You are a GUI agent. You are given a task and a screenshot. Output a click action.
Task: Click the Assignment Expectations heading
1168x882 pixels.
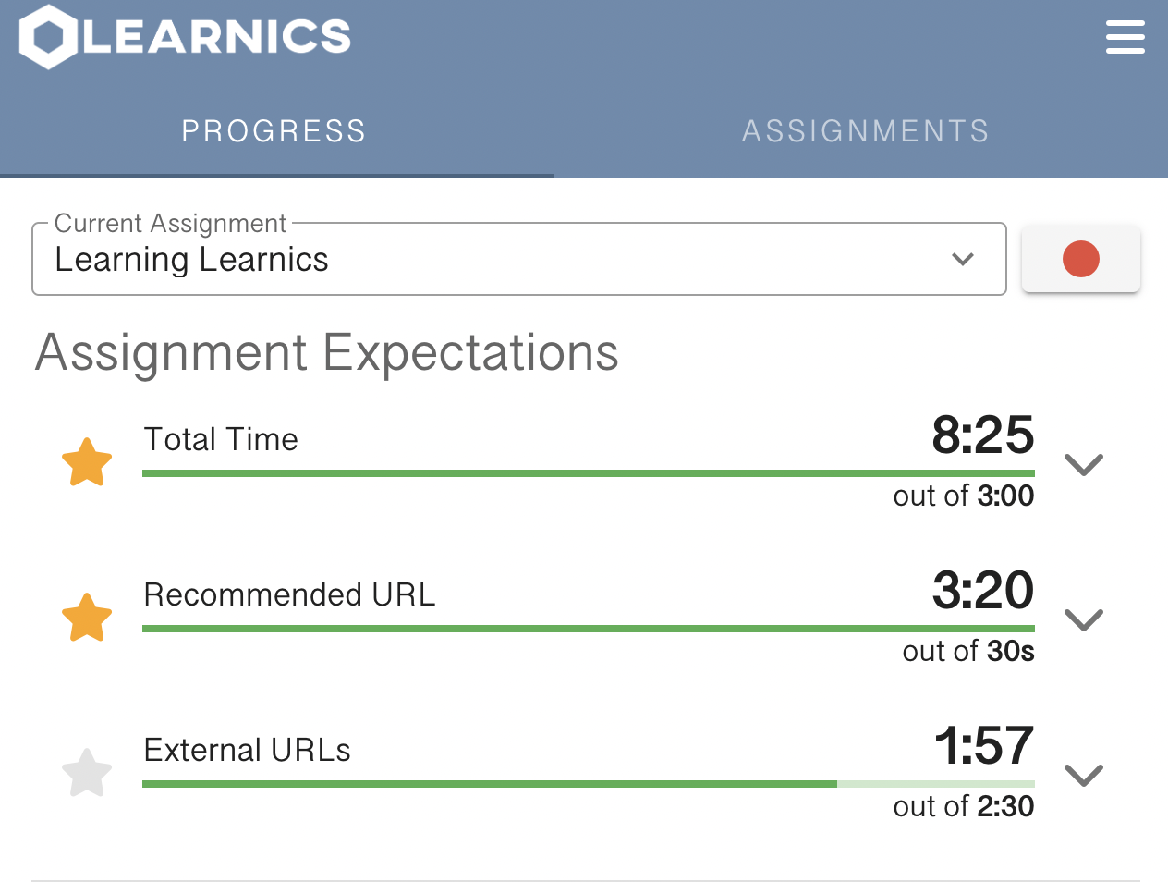pos(327,353)
